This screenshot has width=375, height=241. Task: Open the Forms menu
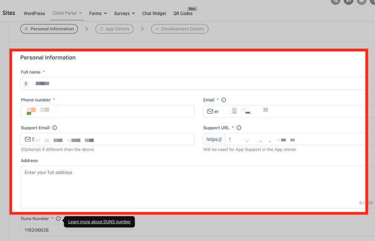coord(95,13)
